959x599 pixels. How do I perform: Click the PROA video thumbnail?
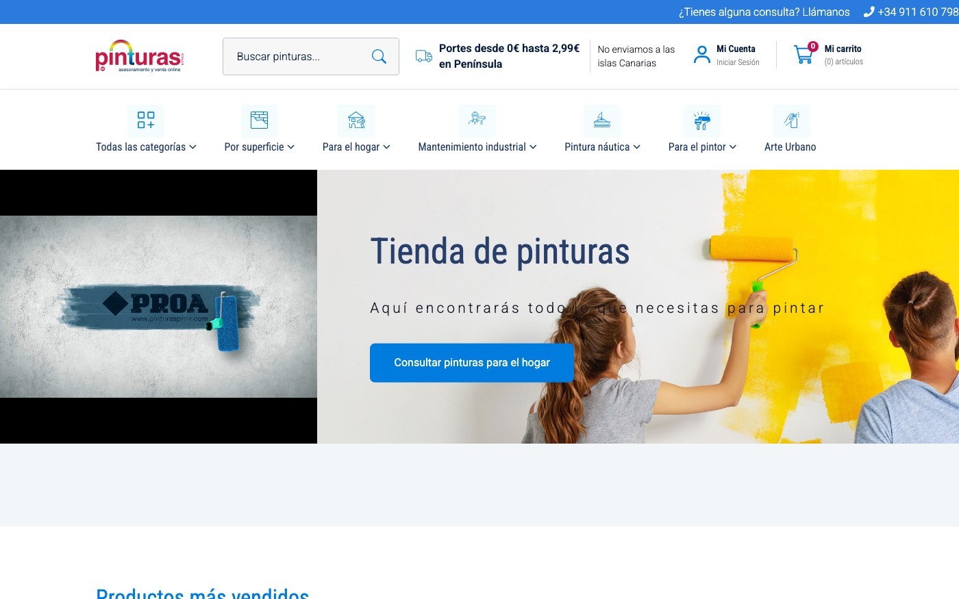(x=158, y=307)
